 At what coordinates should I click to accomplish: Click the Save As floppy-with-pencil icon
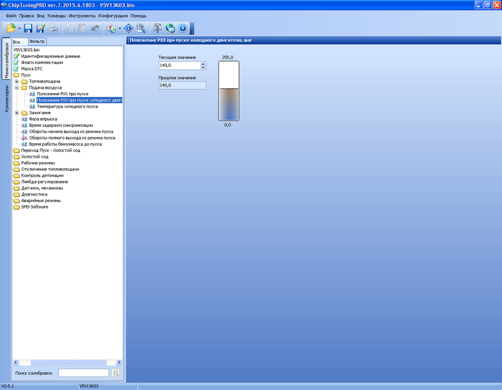coord(41,28)
